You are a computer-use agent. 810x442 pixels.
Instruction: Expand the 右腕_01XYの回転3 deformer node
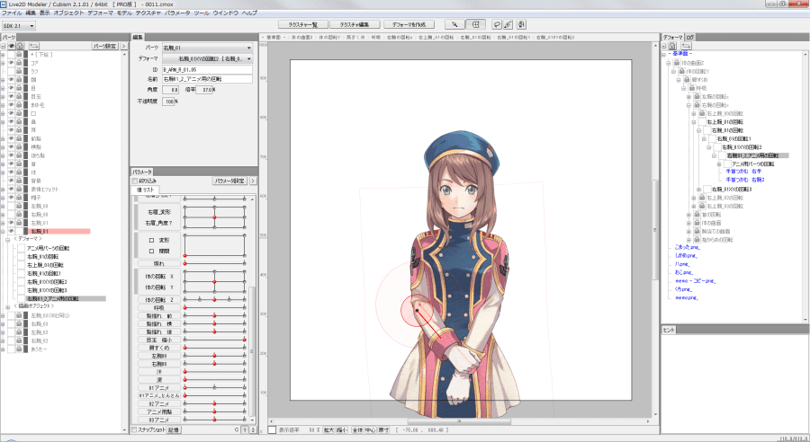tap(699, 190)
